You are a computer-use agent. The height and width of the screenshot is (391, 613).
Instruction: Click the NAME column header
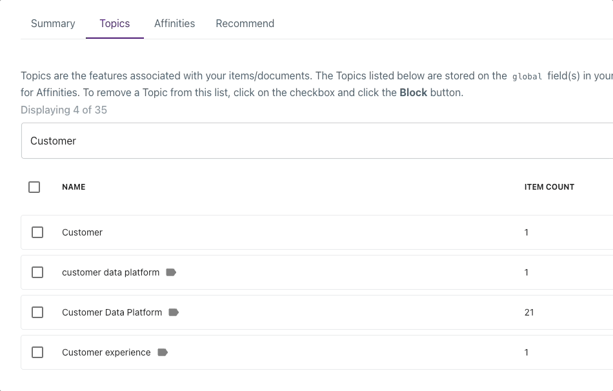coord(74,187)
